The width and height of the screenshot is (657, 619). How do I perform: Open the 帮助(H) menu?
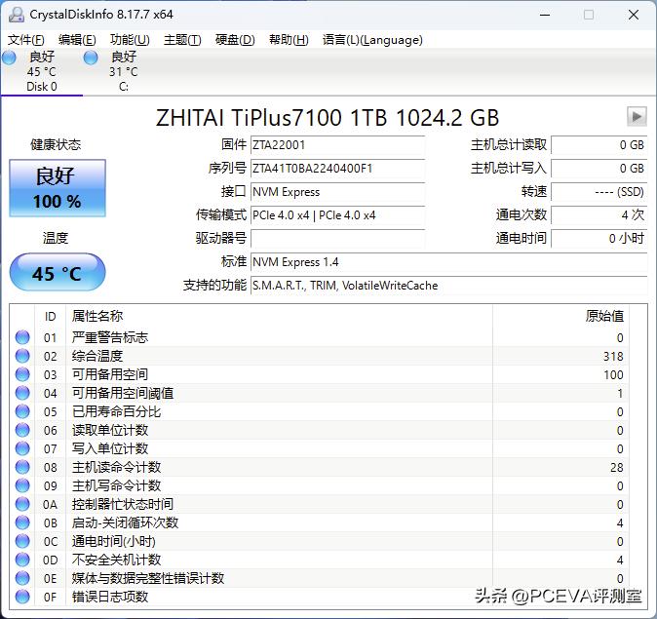289,40
